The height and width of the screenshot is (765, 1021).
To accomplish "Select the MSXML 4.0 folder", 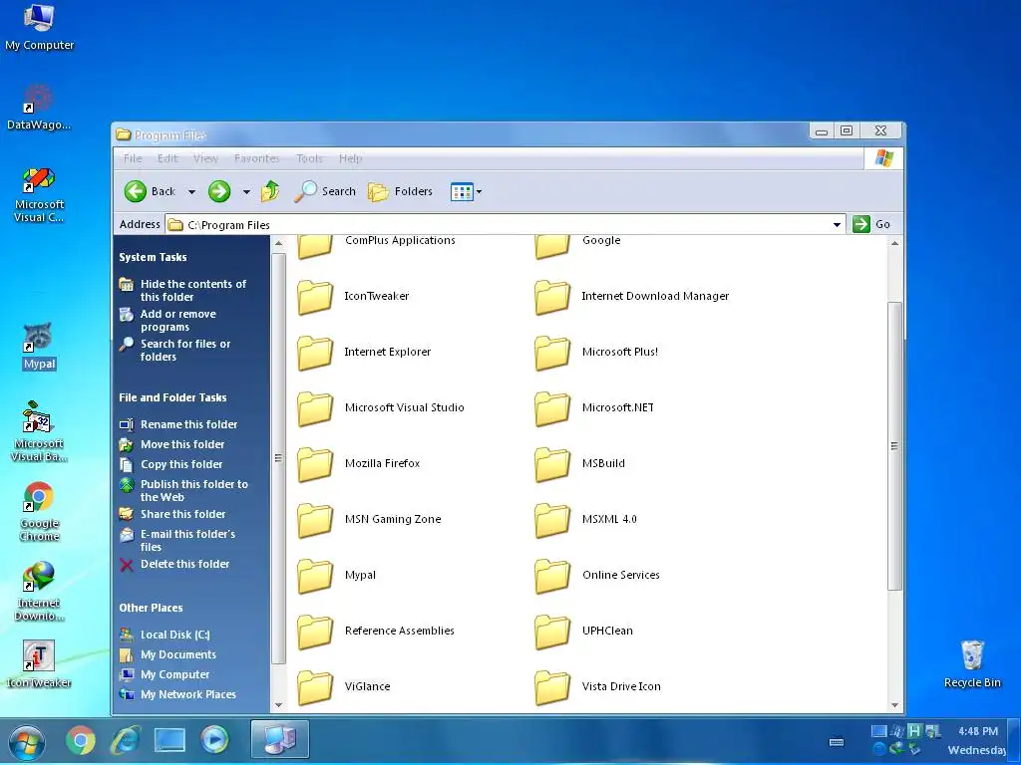I will [586, 520].
